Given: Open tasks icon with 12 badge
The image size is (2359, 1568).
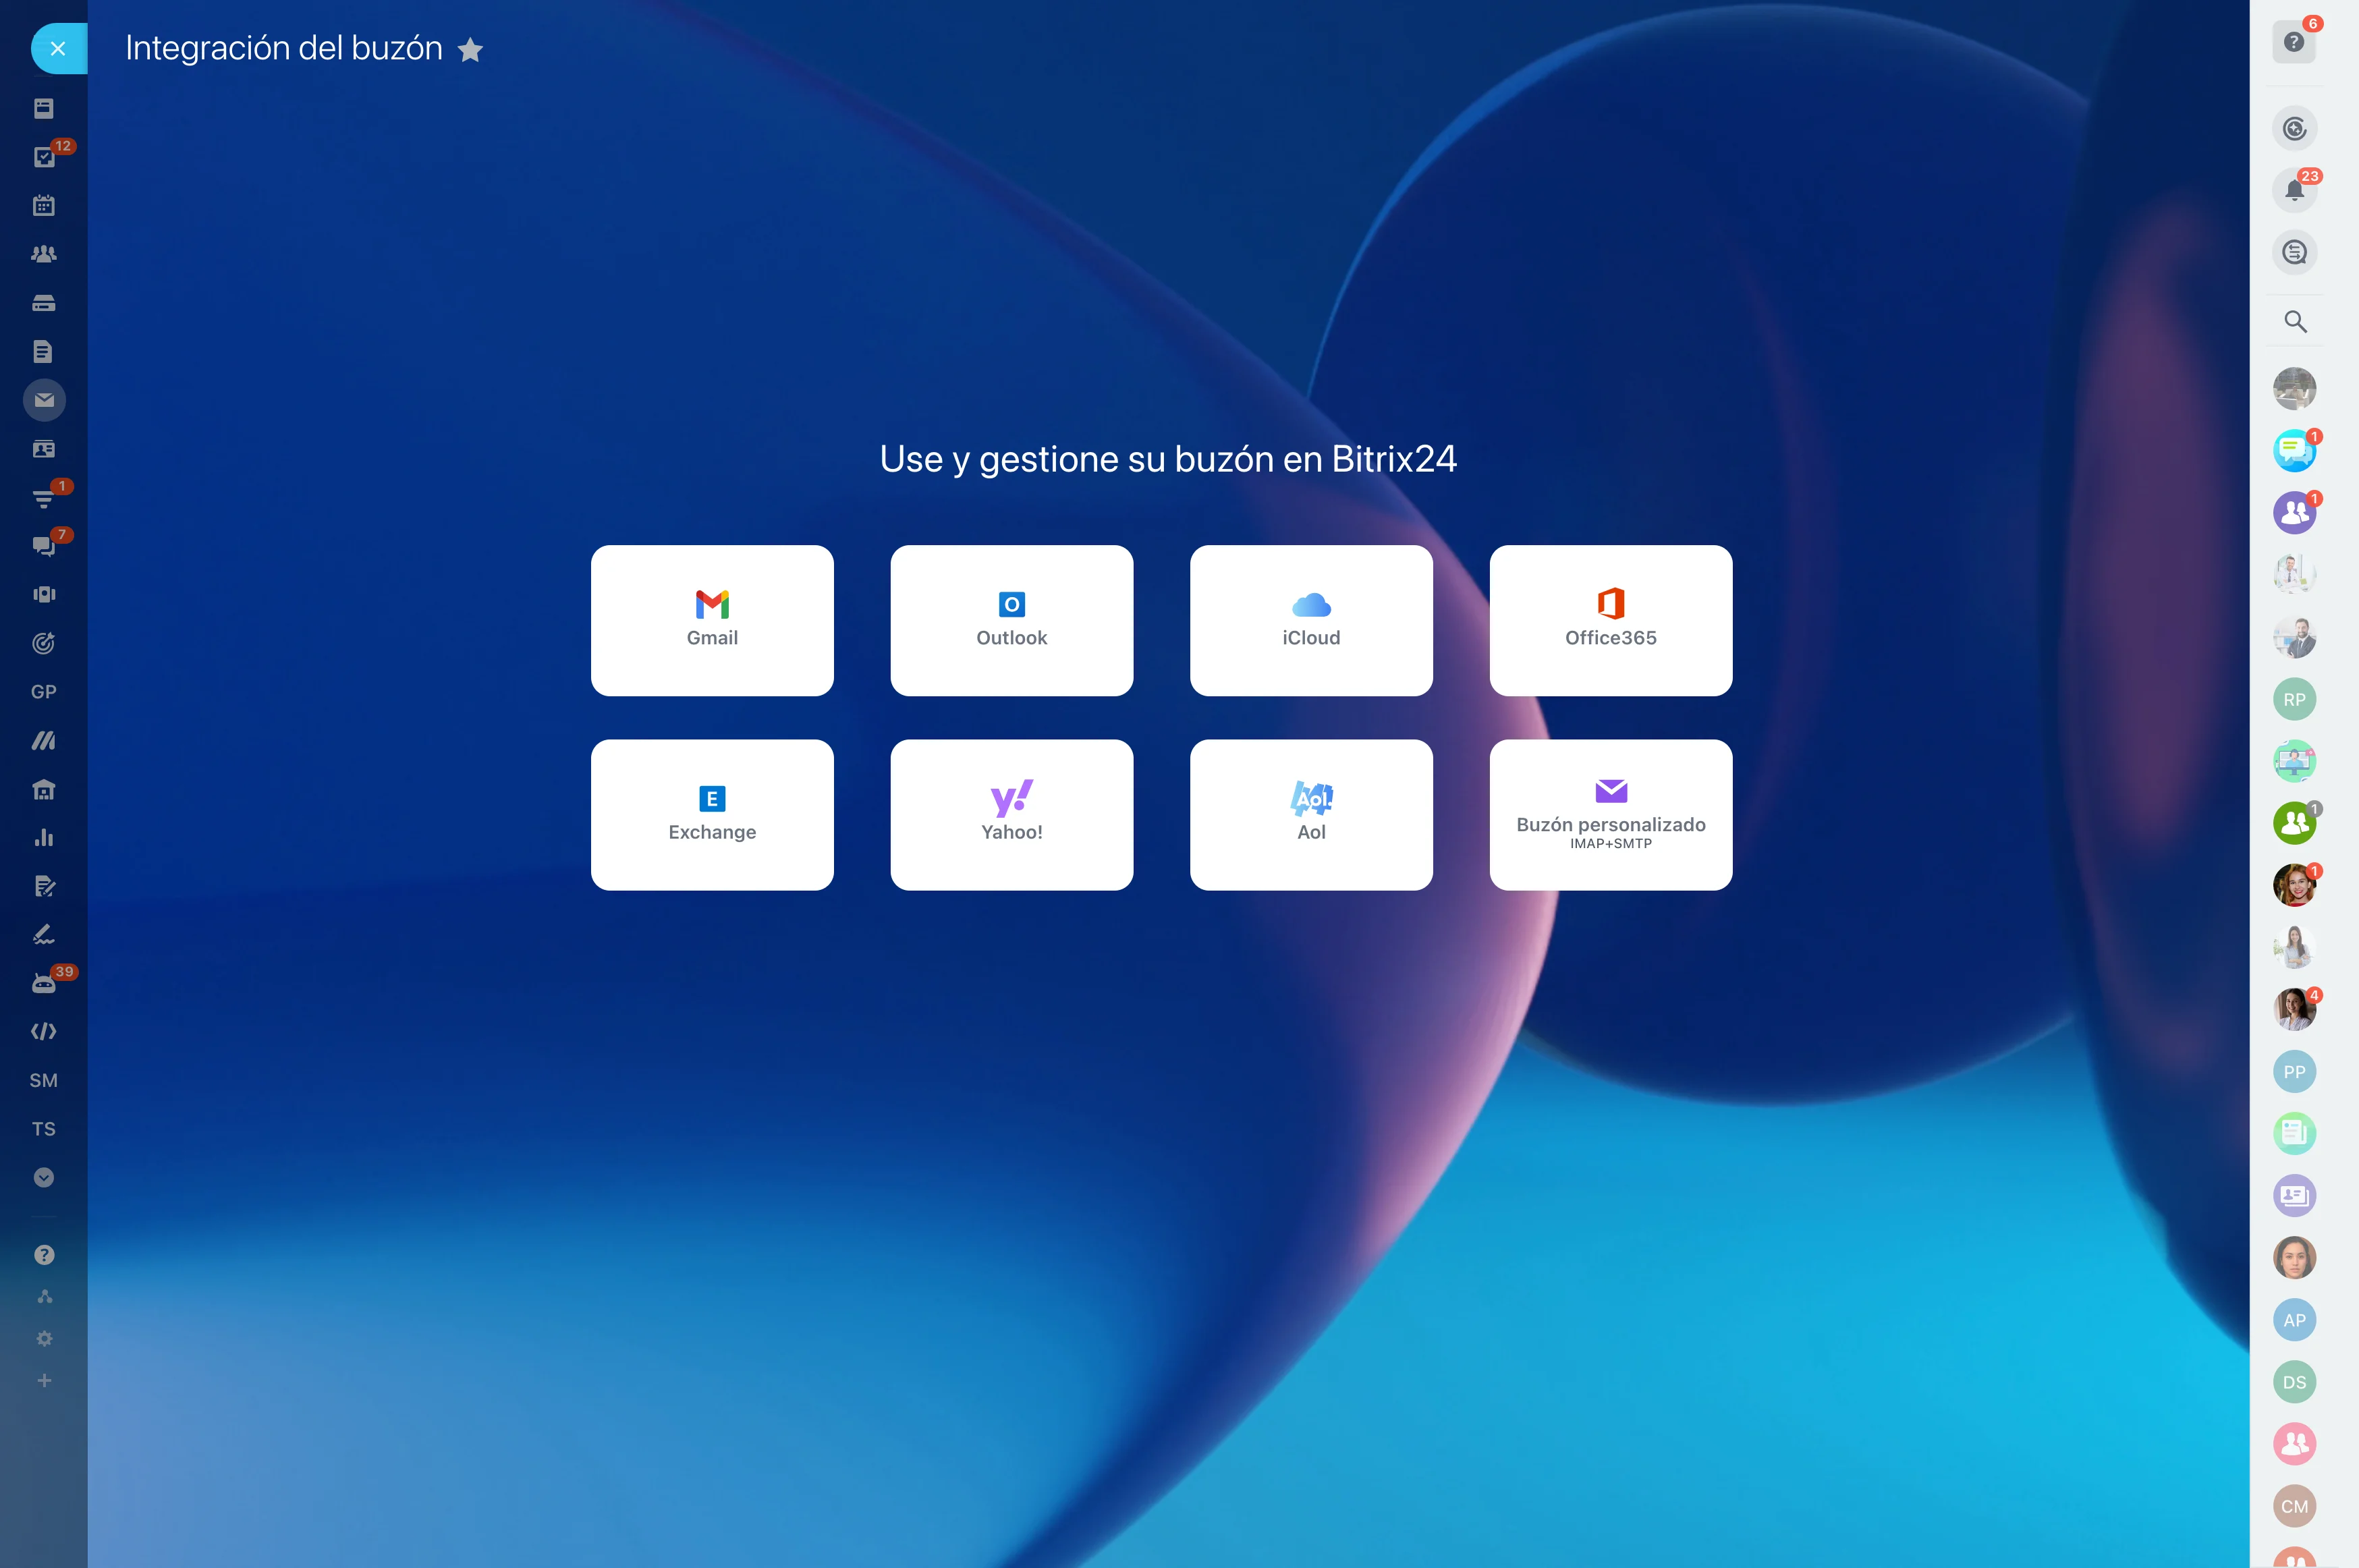Looking at the screenshot, I should 44,157.
